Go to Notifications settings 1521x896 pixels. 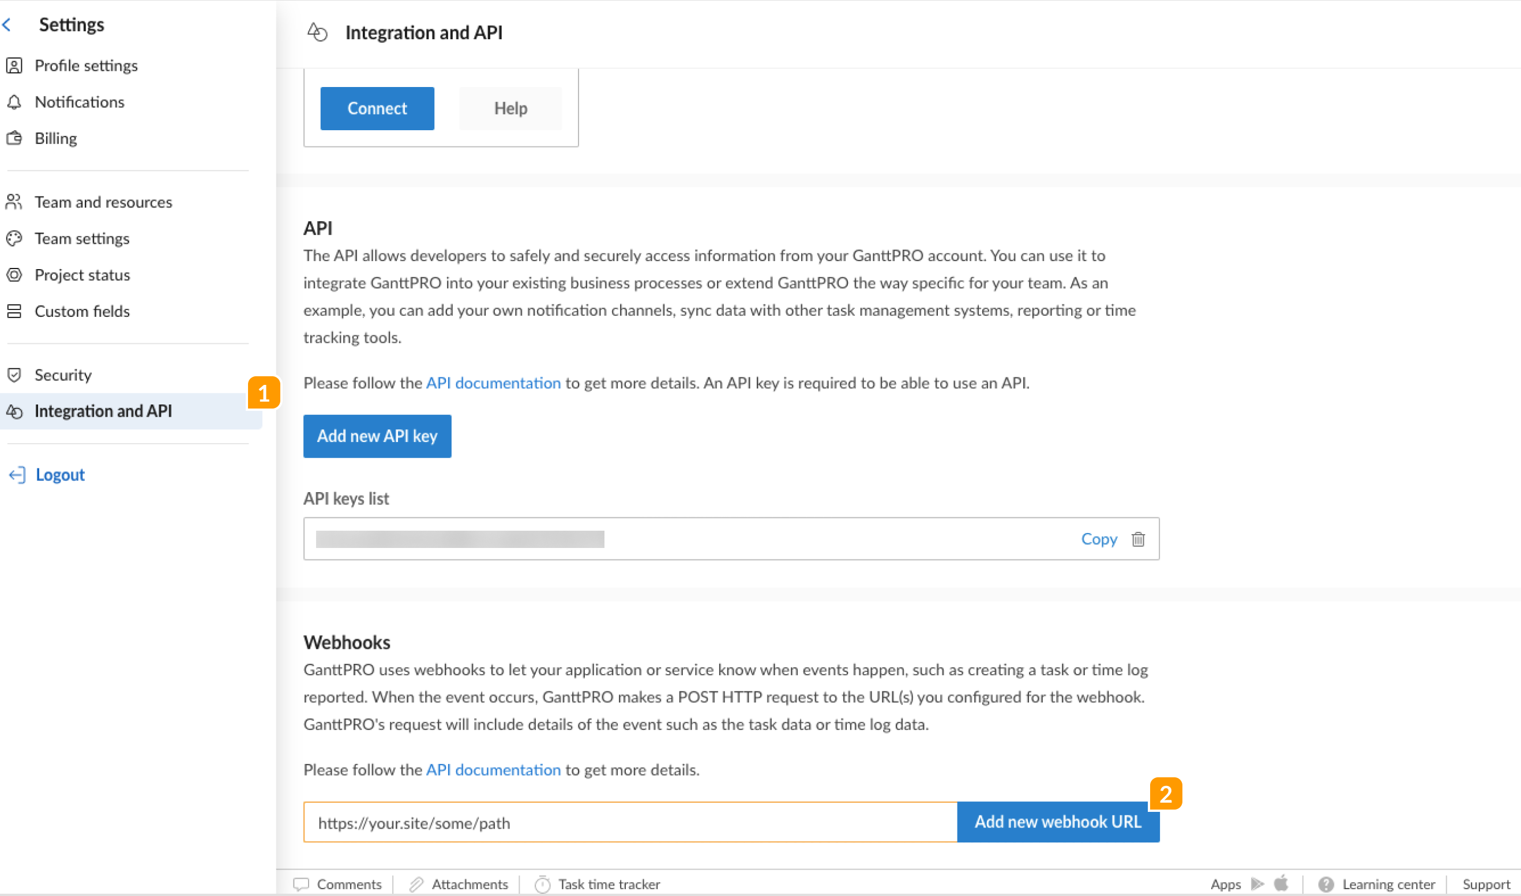[x=79, y=102]
